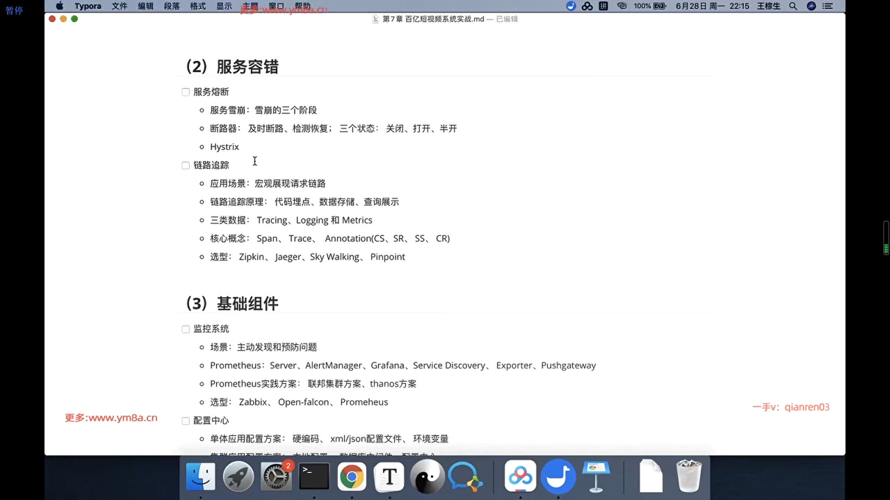The width and height of the screenshot is (890, 500).
Task: Check the 链路追踪 task checkbox
Action: [185, 165]
